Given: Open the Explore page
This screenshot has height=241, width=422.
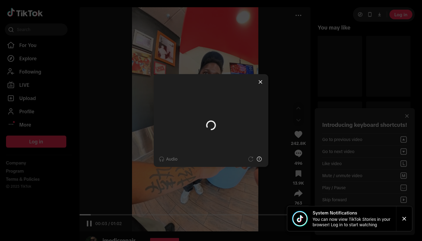Looking at the screenshot, I should (28, 58).
